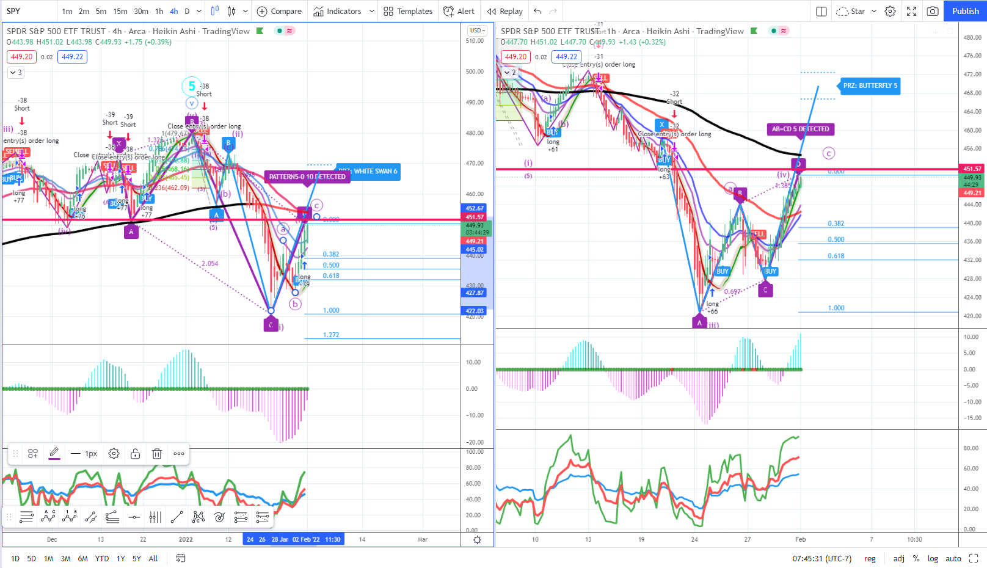Select the long position tool
Image resolution: width=987 pixels, height=568 pixels.
pos(241,517)
